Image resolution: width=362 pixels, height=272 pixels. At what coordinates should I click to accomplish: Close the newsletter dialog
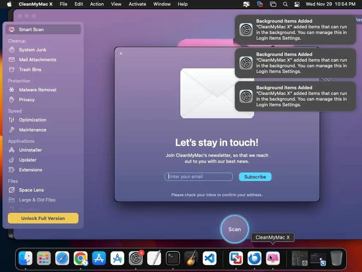121,53
